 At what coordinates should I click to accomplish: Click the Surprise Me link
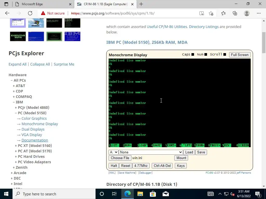[x=64, y=64]
